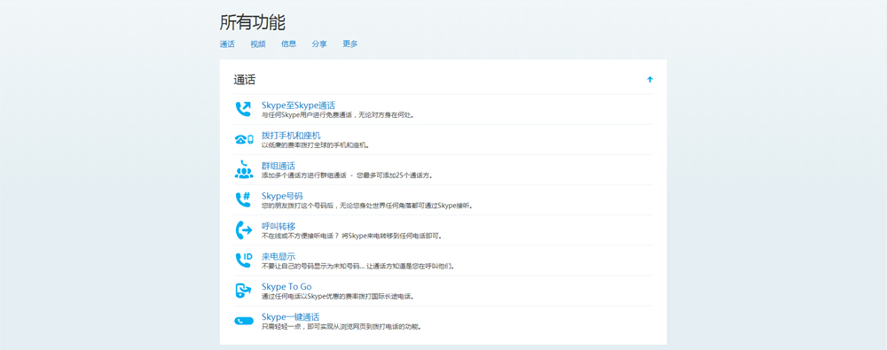Image resolution: width=887 pixels, height=350 pixels.
Task: Open the 群组通话 feature link
Action: (278, 166)
